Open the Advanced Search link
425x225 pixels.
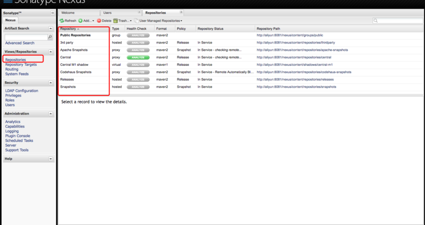[x=20, y=43]
